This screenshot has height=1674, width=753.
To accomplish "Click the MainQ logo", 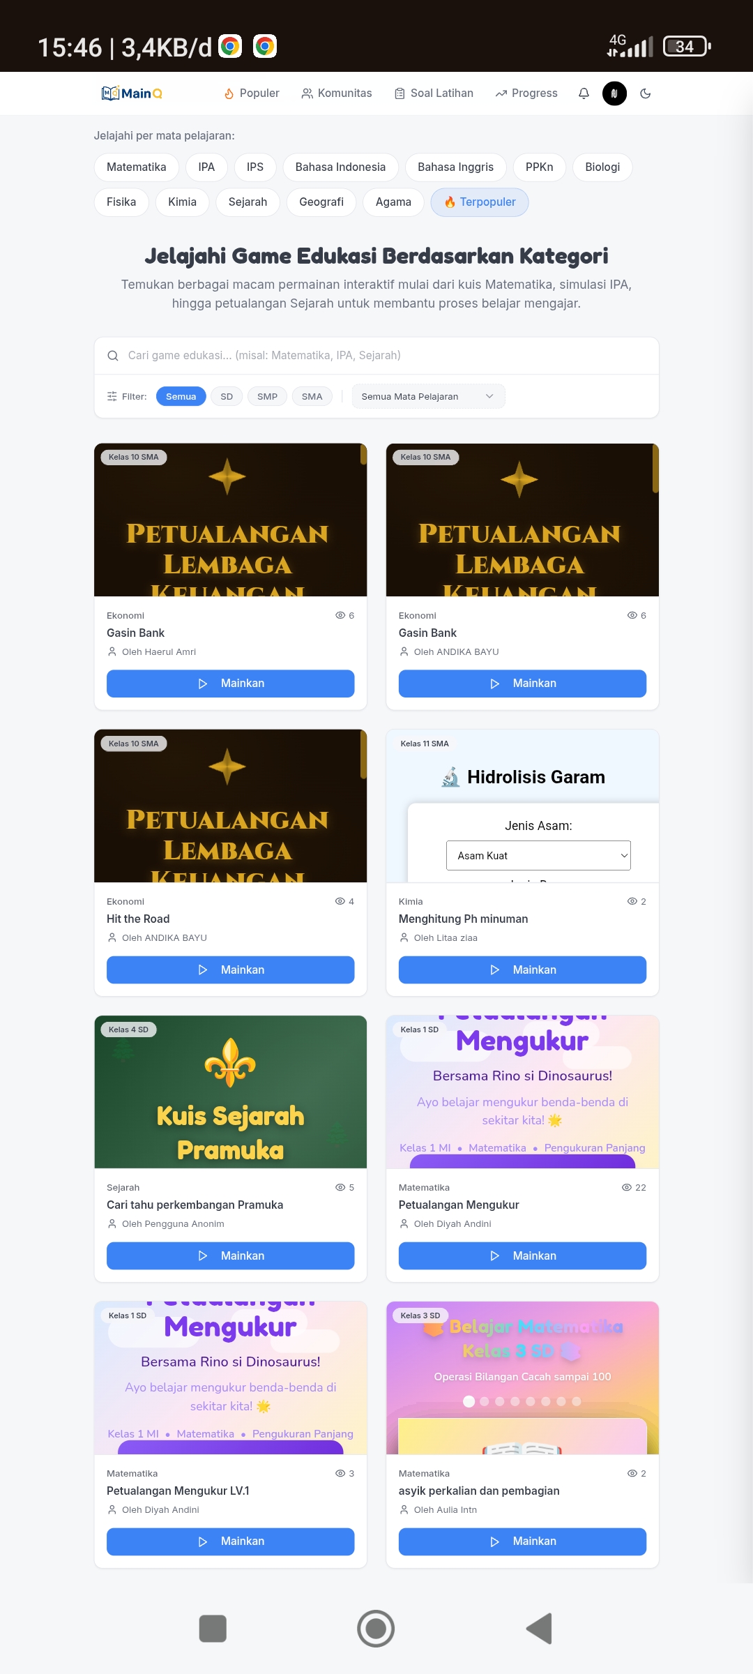I will (x=132, y=93).
